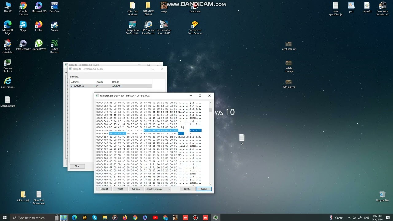The width and height of the screenshot is (393, 221).
Task: Select the Revo Uninstaller desktop icon
Action: [8, 47]
